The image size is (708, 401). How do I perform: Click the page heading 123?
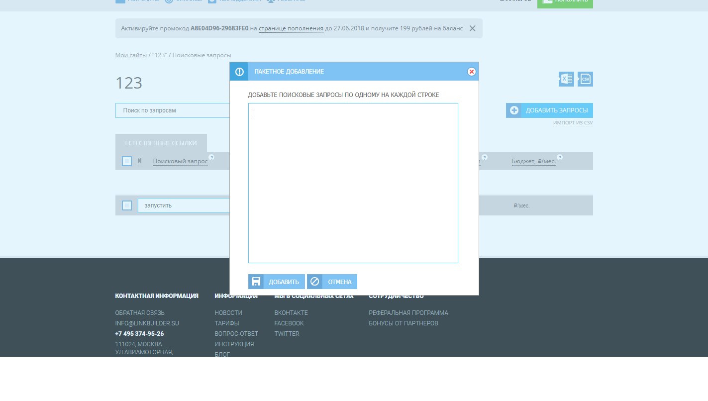pos(129,83)
